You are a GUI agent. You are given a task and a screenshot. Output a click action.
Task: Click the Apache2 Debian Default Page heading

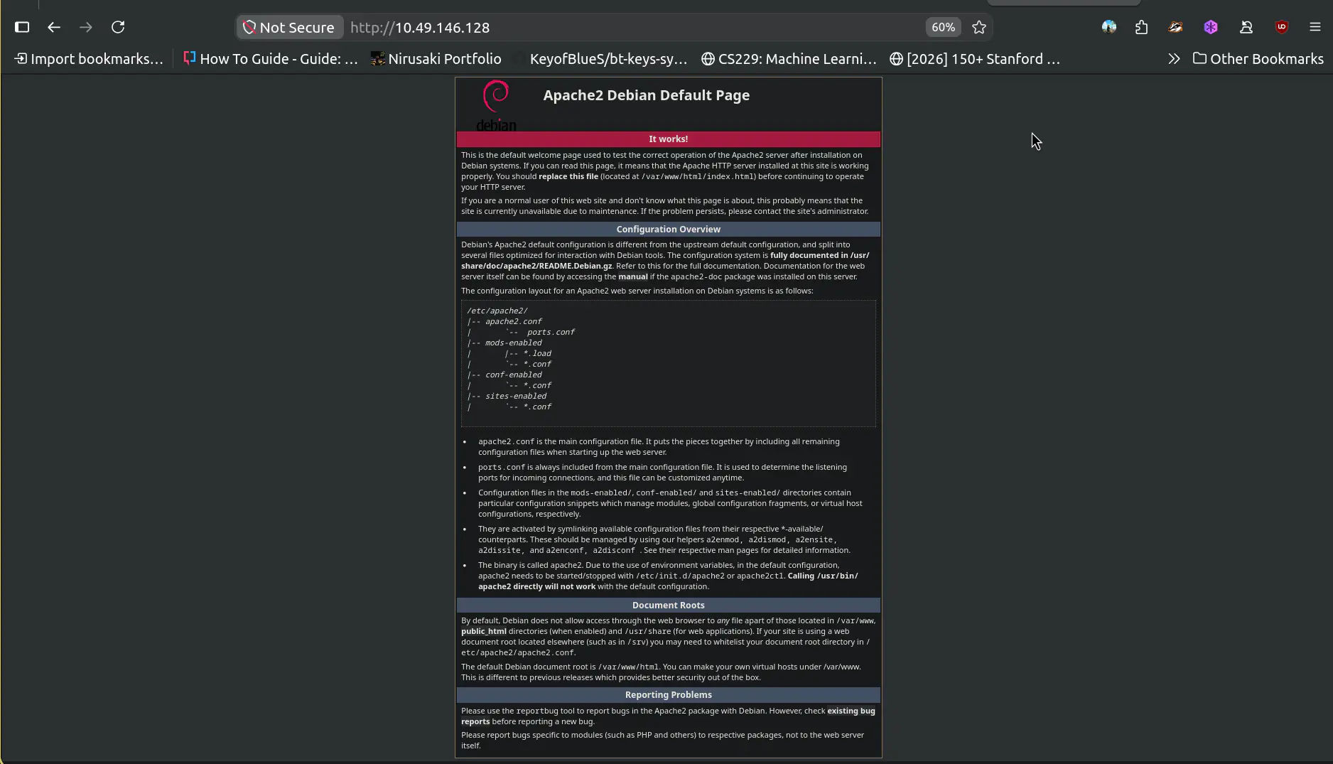click(647, 95)
